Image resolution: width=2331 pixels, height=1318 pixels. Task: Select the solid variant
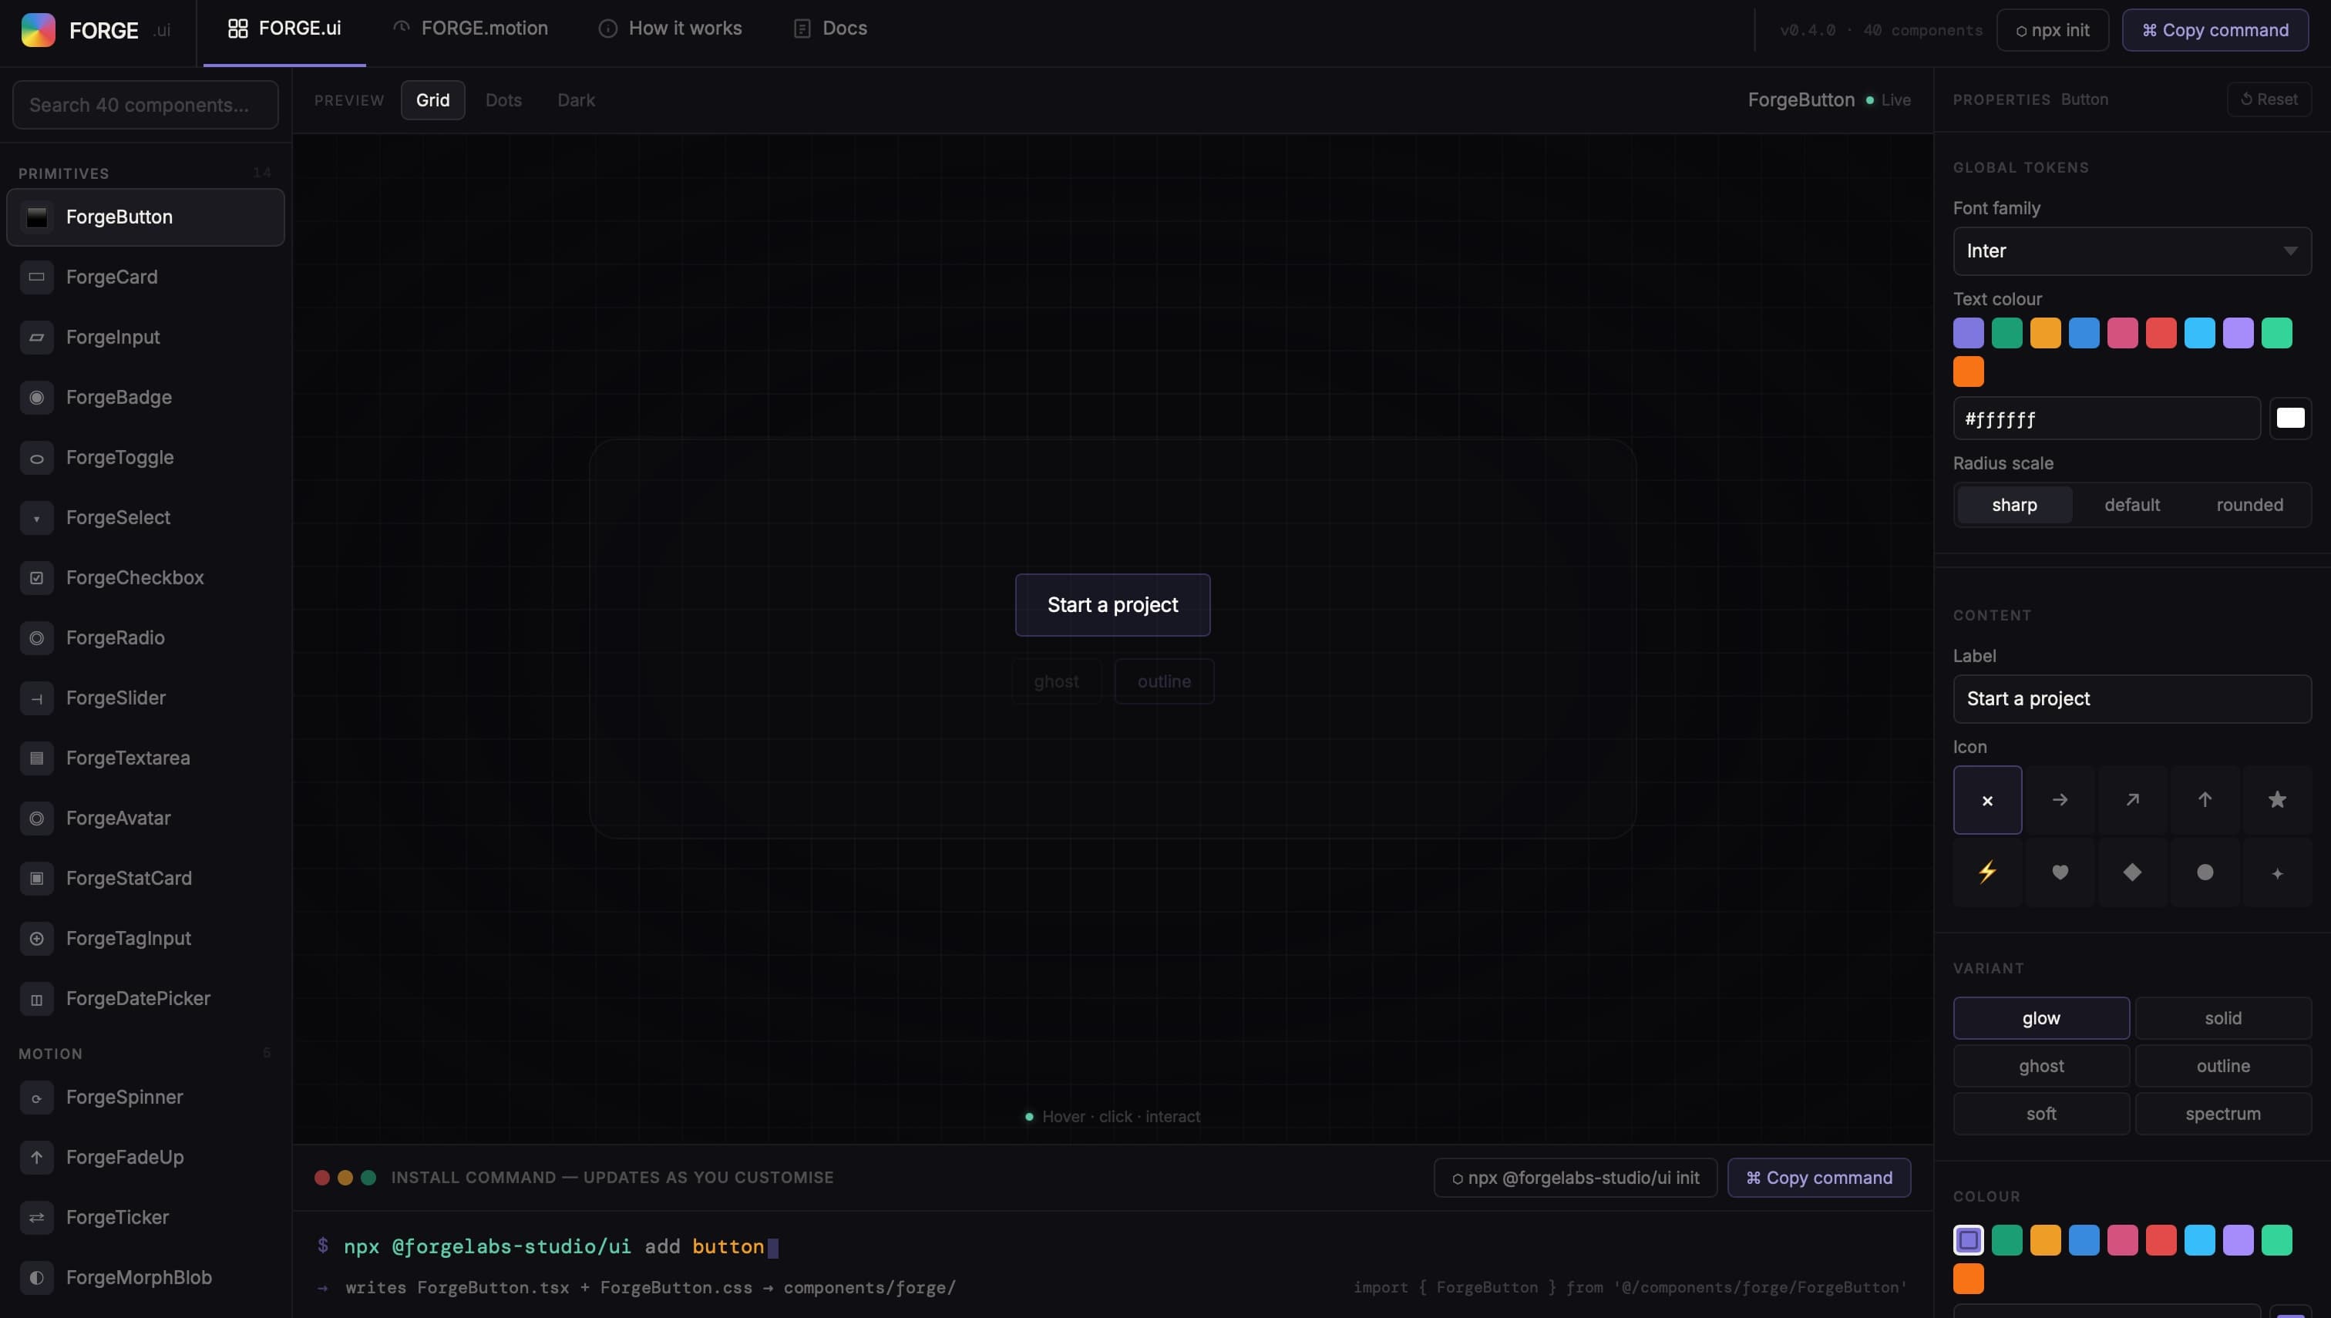(2223, 1018)
